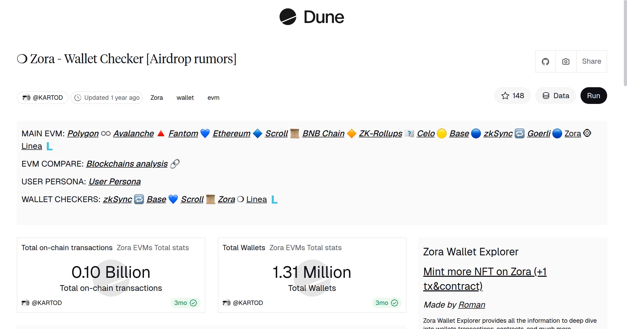Click the green verified badge on transactions card
Image resolution: width=627 pixels, height=329 pixels.
click(x=193, y=303)
